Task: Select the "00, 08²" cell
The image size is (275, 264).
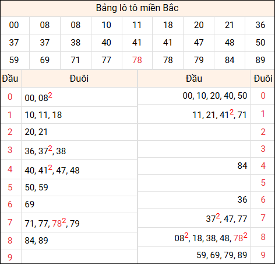Action: (x=79, y=97)
